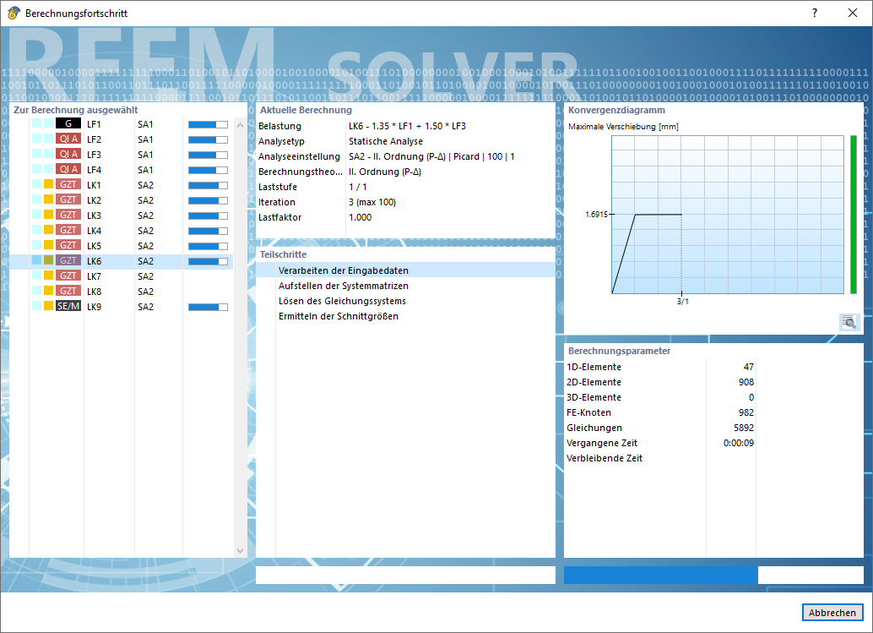
Task: Click the SA1 cell of LF4
Action: click(x=145, y=170)
